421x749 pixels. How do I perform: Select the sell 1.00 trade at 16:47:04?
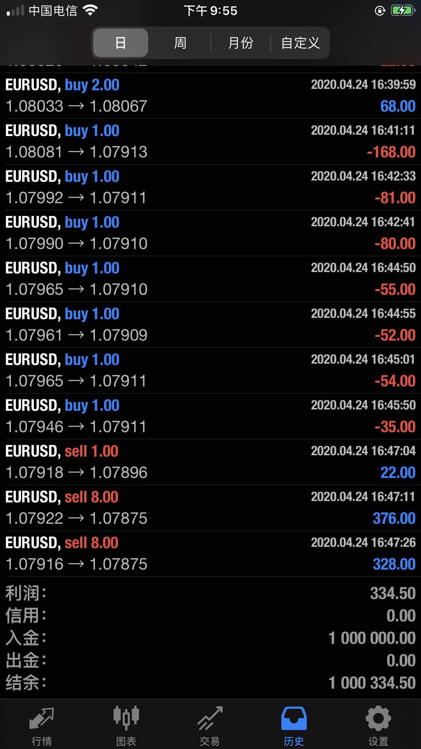[x=210, y=462]
